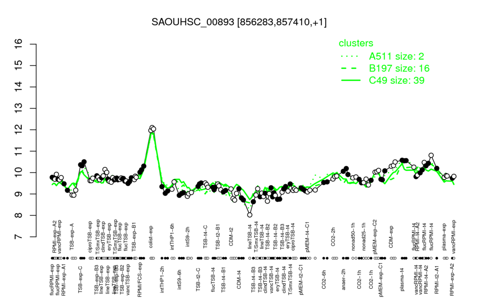Select the 'anaer-2h' lower-row label
This screenshot has width=482, height=301.
[344, 279]
